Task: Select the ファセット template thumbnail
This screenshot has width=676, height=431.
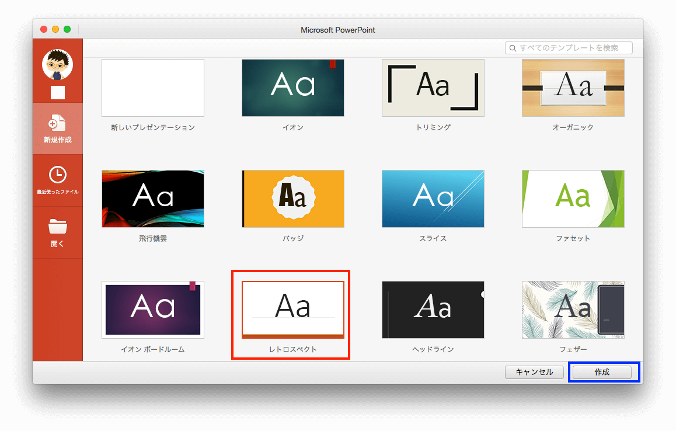Action: (x=573, y=199)
